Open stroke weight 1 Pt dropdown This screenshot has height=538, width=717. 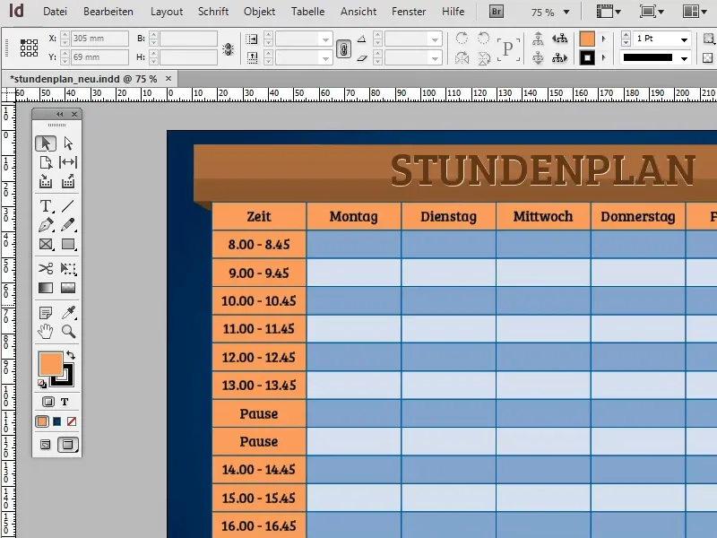[684, 39]
